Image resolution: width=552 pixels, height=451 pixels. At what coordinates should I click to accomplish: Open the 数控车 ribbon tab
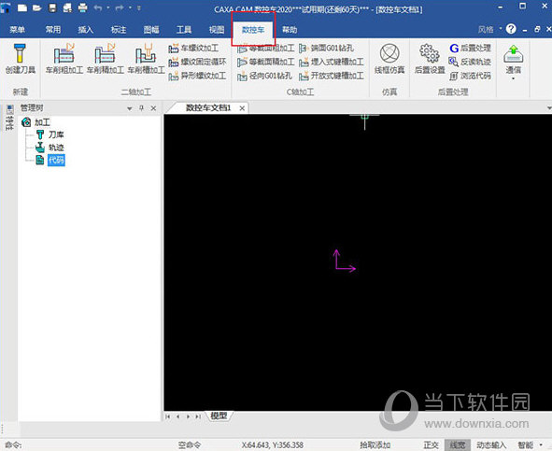click(x=253, y=30)
